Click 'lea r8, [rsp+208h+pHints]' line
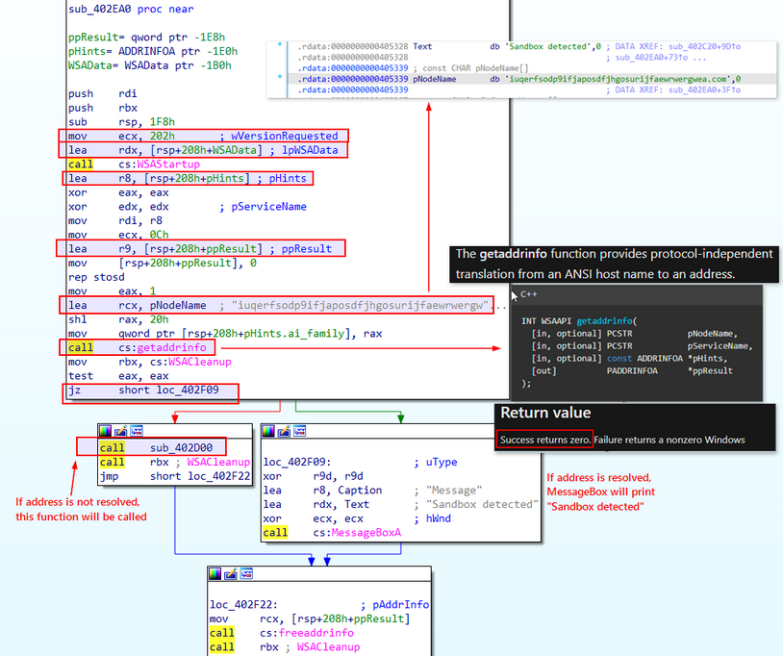783x656 pixels. tap(188, 178)
